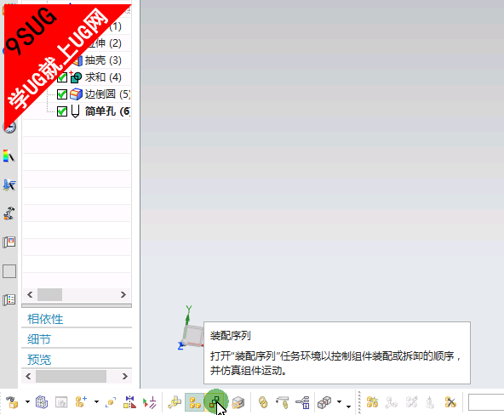Click the navigator tree horizontal scrollbar thumb
504x415 pixels.
[50, 294]
